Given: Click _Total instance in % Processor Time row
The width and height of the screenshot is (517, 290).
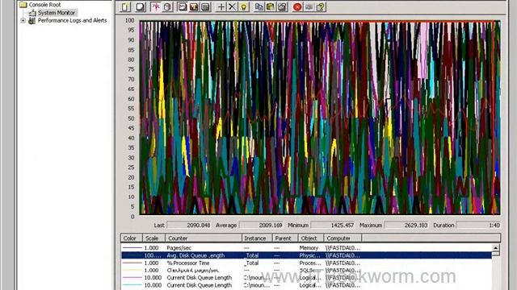Looking at the screenshot, I should (x=251, y=263).
